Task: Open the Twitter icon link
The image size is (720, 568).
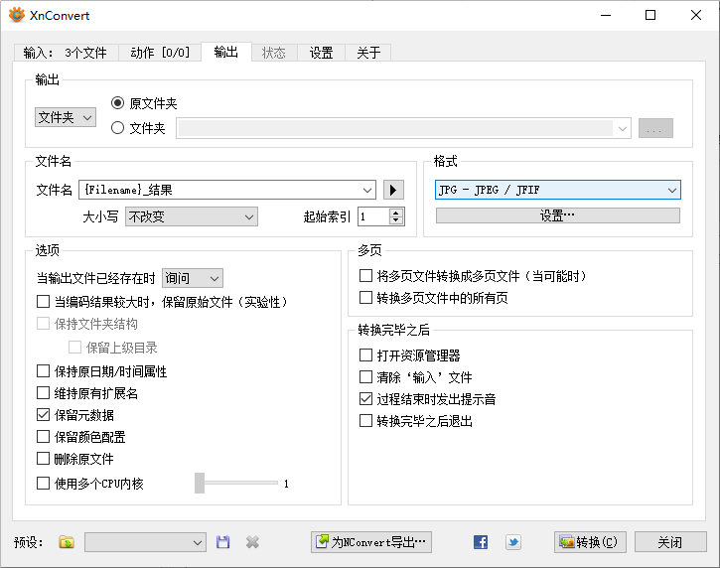Action: click(513, 542)
